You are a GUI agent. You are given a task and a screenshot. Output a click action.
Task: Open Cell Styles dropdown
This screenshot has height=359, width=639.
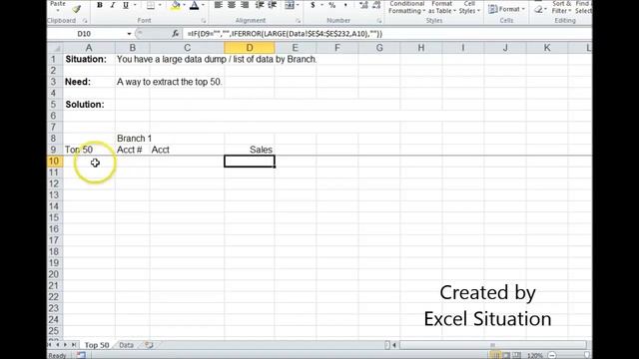click(x=469, y=7)
